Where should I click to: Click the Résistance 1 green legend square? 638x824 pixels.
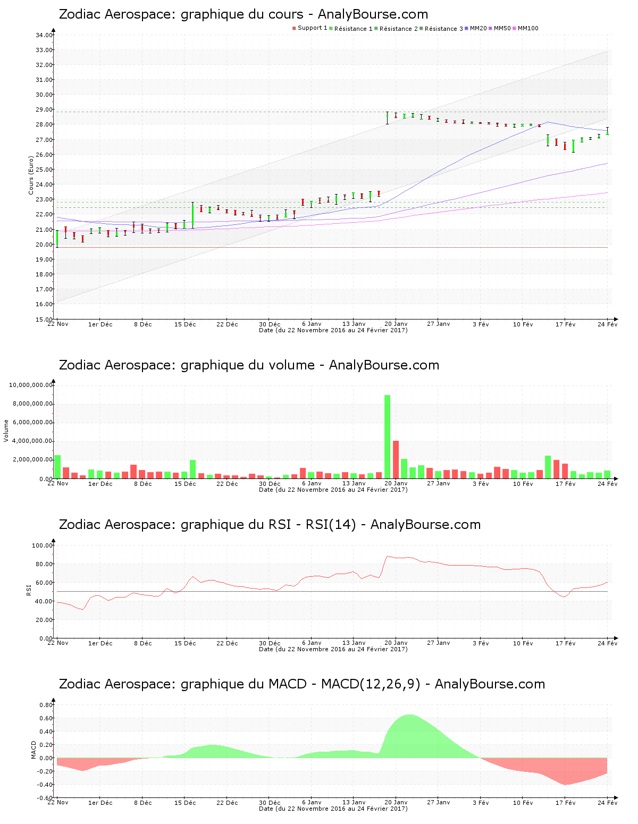click(x=331, y=28)
